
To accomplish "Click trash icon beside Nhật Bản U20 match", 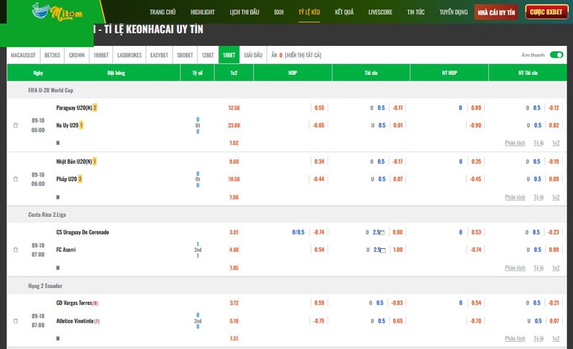I will 16,179.
